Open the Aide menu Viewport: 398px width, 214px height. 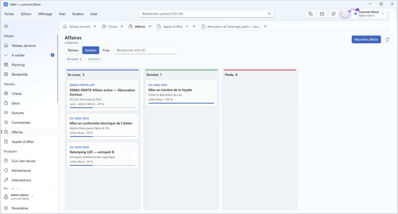coord(94,14)
